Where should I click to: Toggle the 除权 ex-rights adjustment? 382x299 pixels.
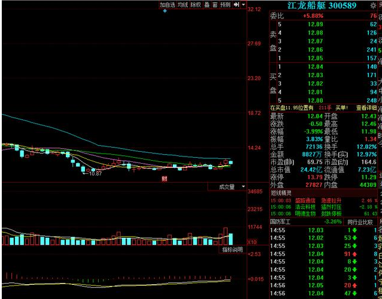coord(196,5)
